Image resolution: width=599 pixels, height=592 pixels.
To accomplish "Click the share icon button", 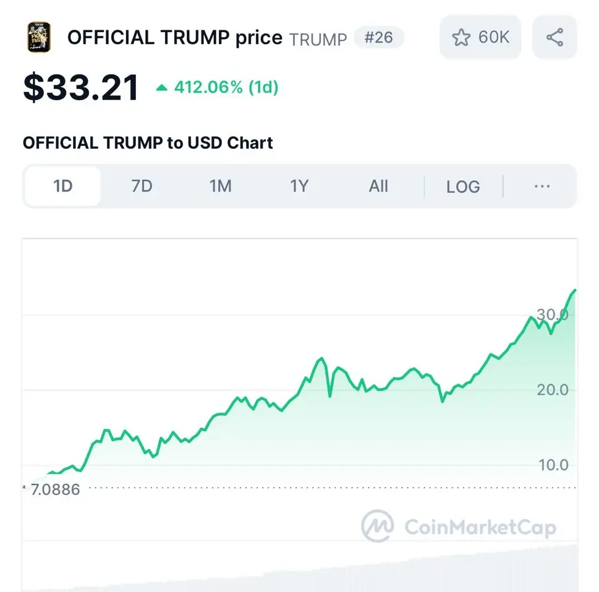I will pyautogui.click(x=554, y=38).
